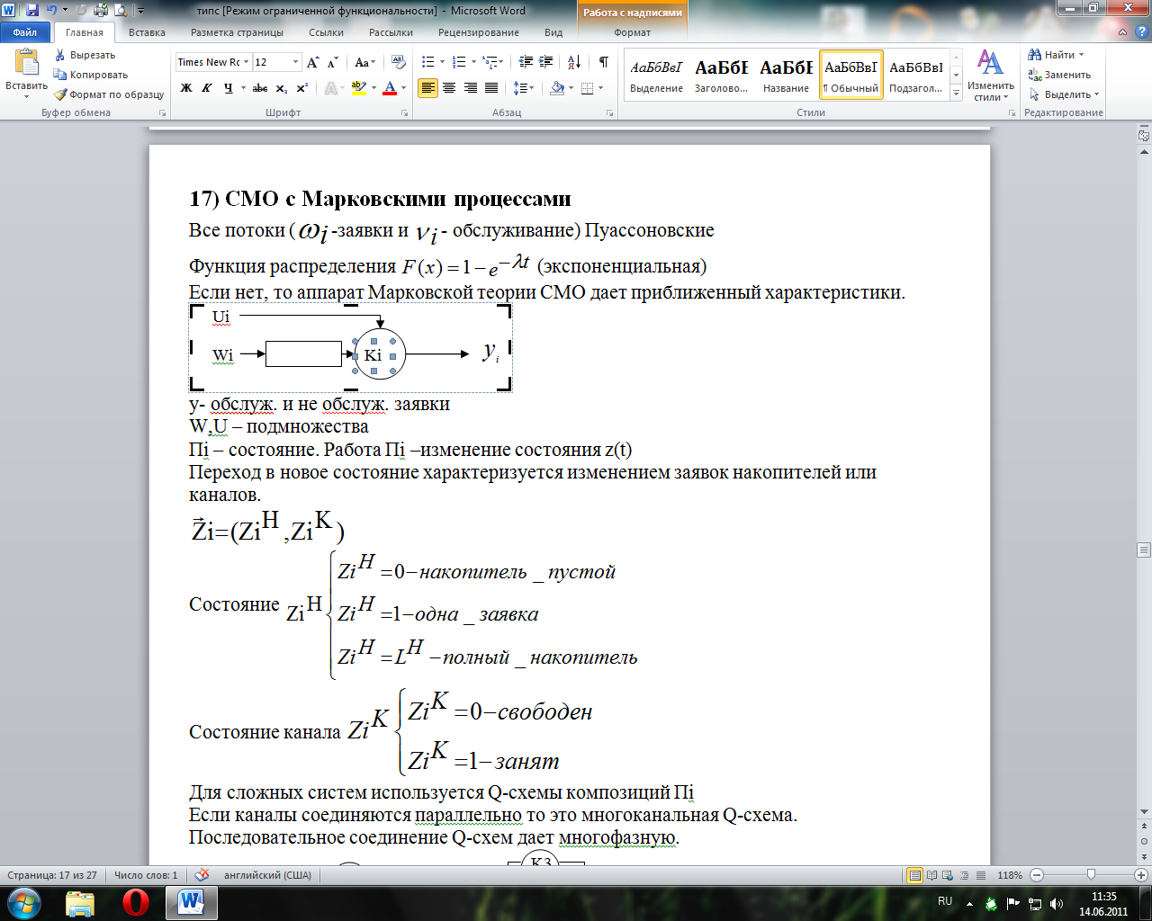Image resolution: width=1152 pixels, height=921 pixels.
Task: Switch to Разметка страницы tab
Action: 237,32
